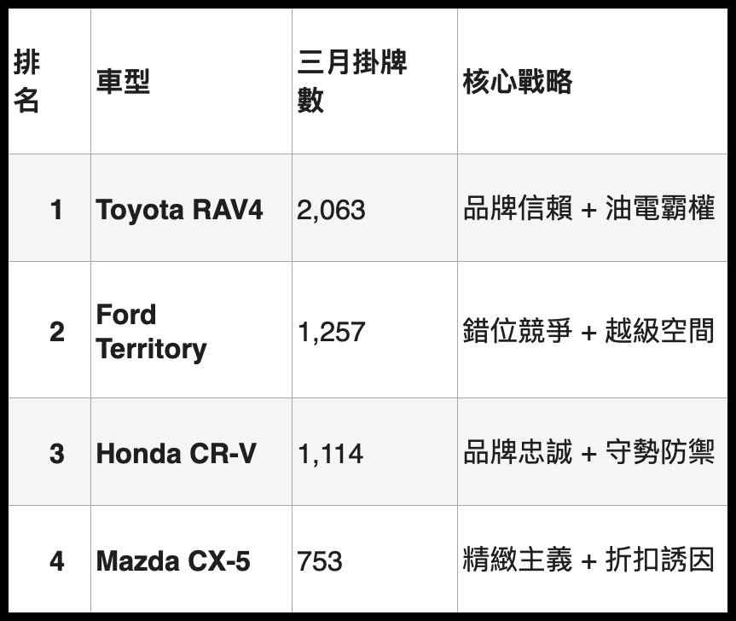Select the Toyota RAV4 cell
This screenshot has width=736, height=621.
click(180, 209)
